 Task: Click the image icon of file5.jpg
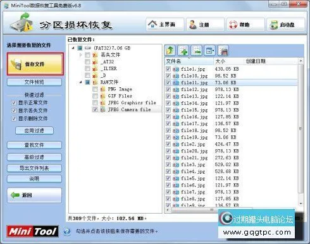tap(176, 178)
